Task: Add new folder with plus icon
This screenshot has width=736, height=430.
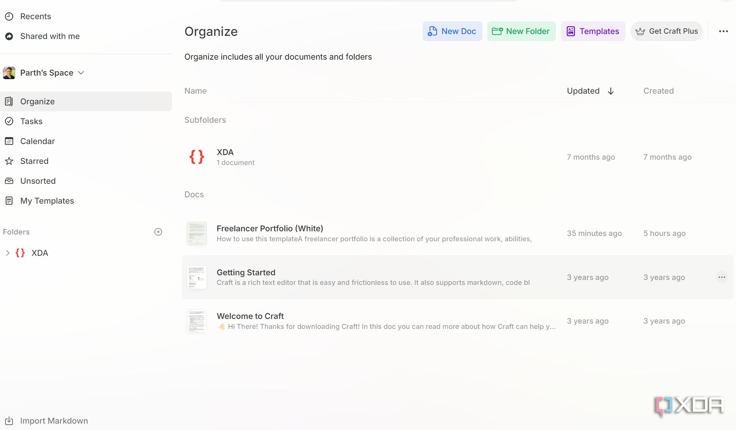Action: (x=158, y=232)
